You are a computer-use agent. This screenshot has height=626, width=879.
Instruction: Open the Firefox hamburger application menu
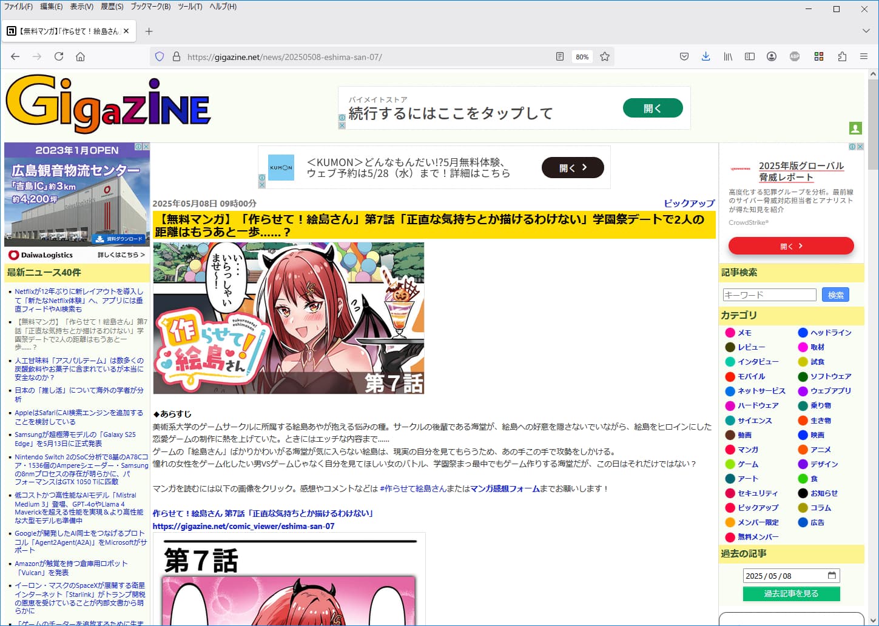pyautogui.click(x=864, y=56)
